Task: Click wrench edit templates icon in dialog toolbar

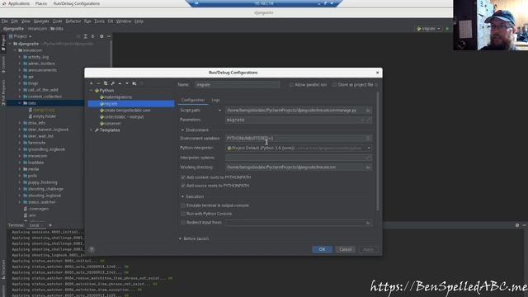Action: [113, 83]
